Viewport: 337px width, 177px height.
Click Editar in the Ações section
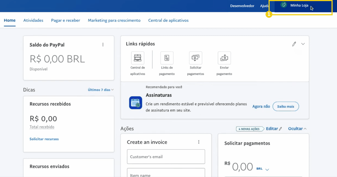(274, 129)
